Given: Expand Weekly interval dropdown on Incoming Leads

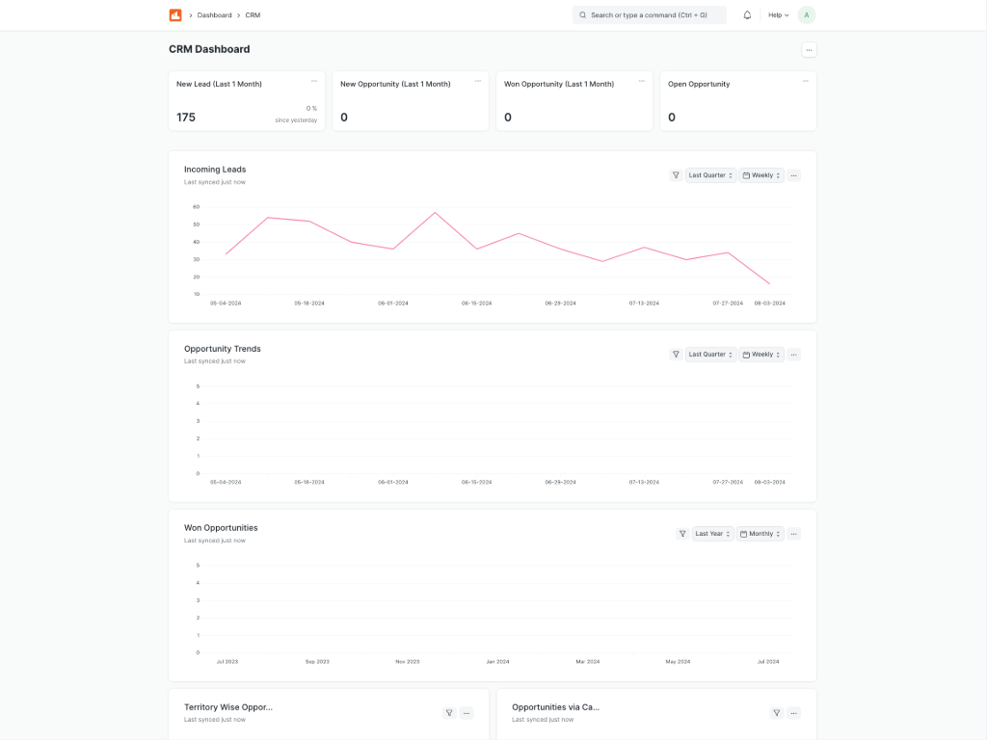Looking at the screenshot, I should pyautogui.click(x=761, y=175).
